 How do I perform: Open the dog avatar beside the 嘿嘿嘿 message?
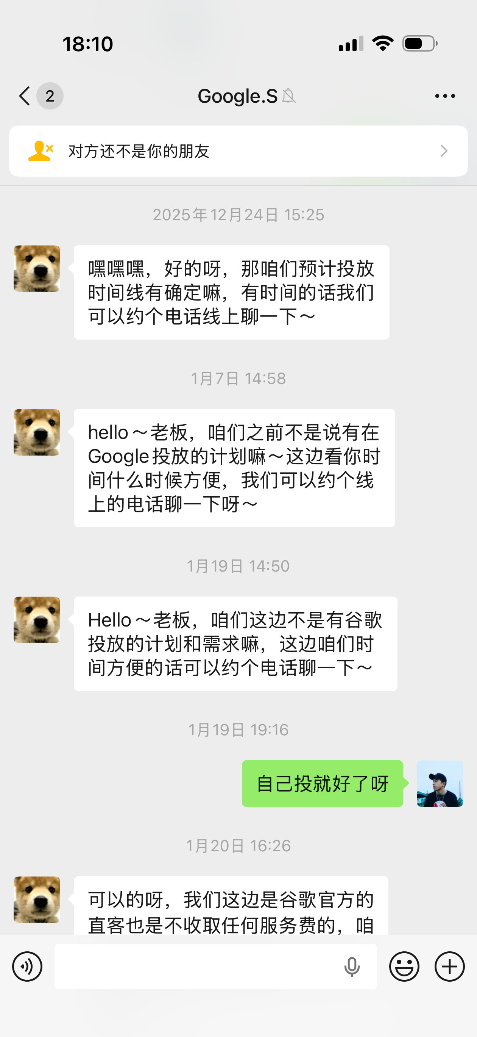37,268
